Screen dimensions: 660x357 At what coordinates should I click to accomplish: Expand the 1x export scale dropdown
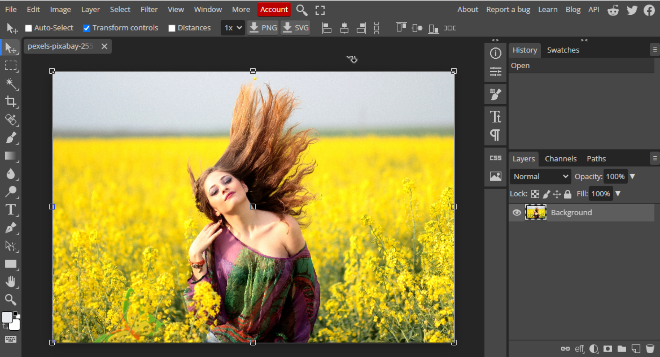233,28
